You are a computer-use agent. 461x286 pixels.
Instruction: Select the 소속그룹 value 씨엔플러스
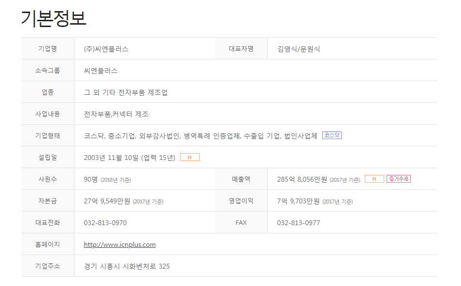click(x=101, y=71)
